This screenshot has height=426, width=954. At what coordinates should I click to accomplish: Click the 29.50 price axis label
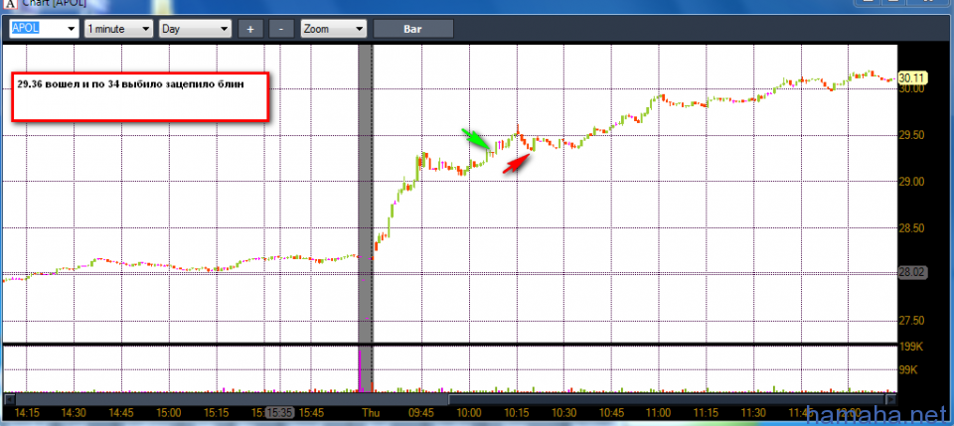[911, 135]
